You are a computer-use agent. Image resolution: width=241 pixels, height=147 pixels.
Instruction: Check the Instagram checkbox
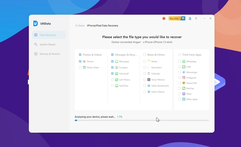[x=180, y=78]
